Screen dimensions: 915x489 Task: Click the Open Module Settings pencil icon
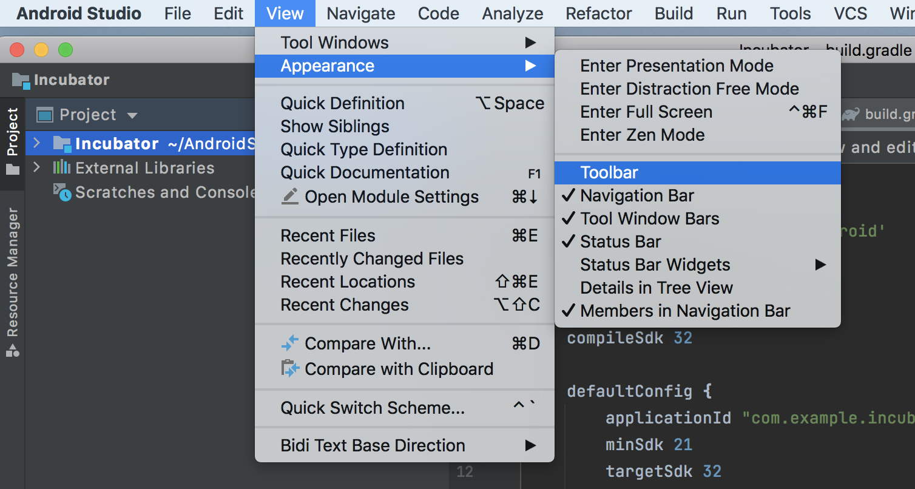pyautogui.click(x=291, y=197)
